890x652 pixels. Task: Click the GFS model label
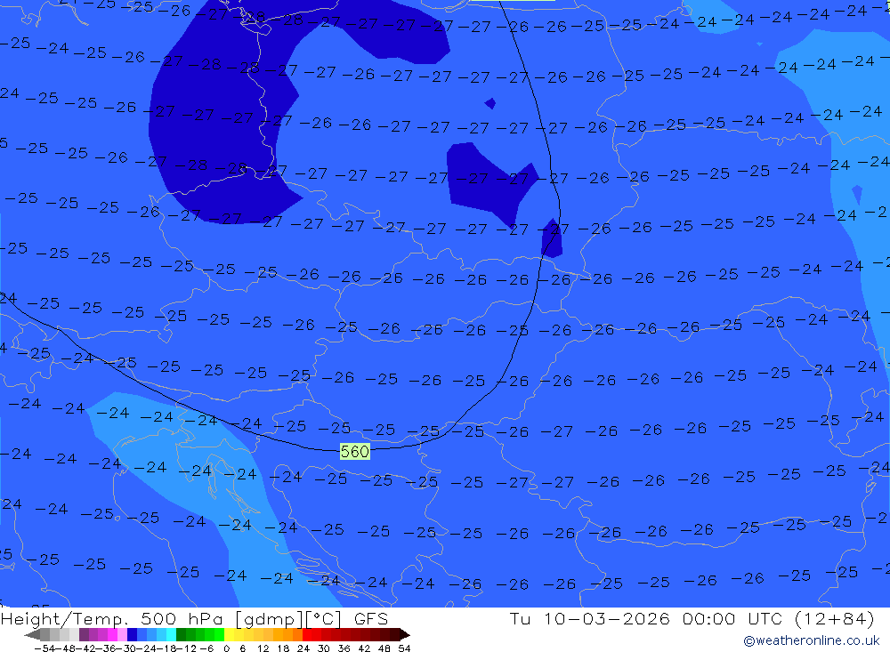[371, 619]
